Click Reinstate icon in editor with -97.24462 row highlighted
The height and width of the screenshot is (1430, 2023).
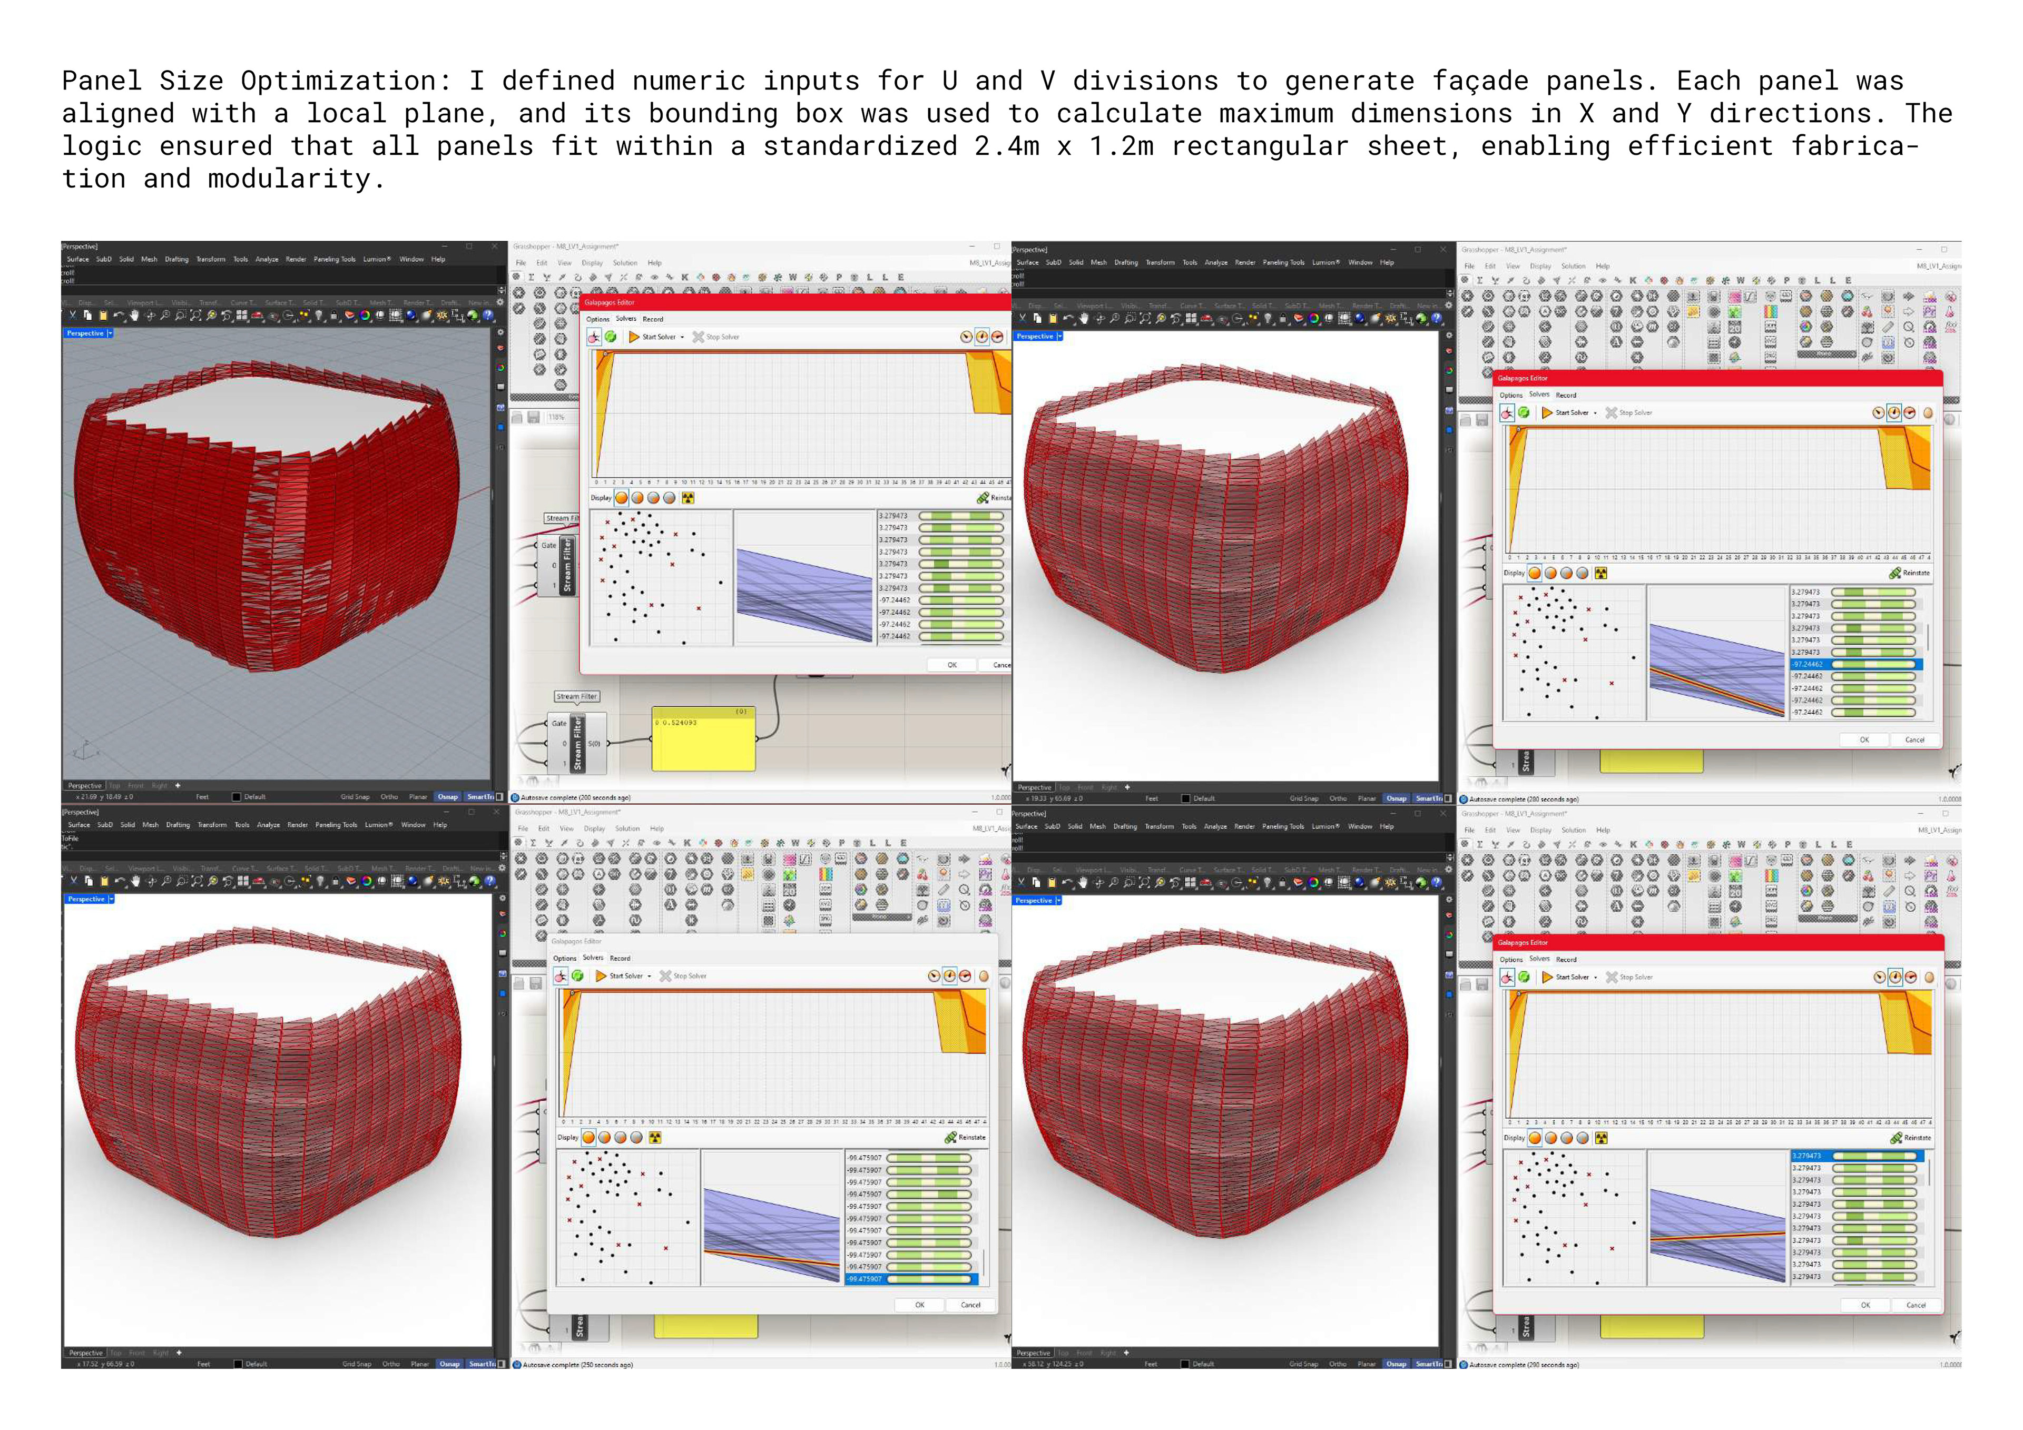click(x=1894, y=573)
